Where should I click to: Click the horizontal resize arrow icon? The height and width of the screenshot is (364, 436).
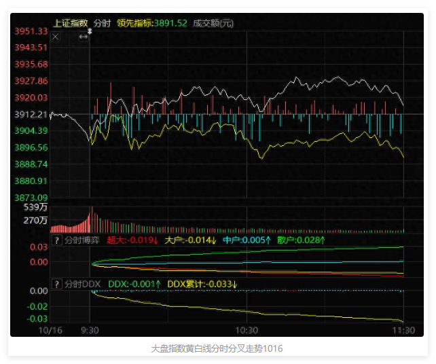[83, 37]
